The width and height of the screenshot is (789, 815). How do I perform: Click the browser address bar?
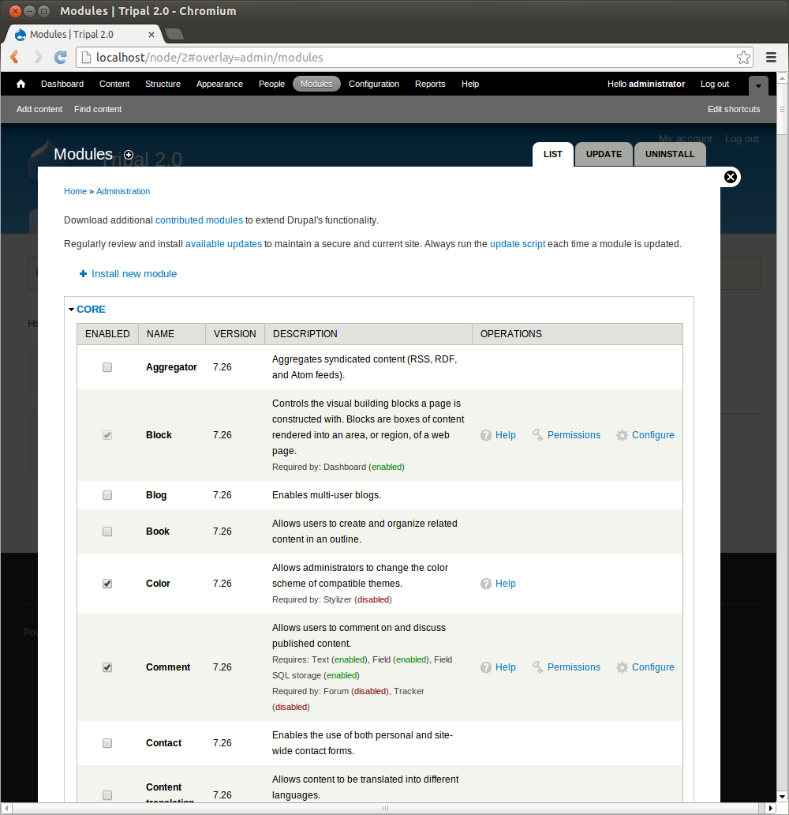tap(410, 57)
